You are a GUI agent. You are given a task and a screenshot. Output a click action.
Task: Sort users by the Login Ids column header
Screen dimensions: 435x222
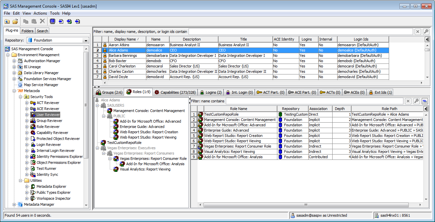coord(363,39)
